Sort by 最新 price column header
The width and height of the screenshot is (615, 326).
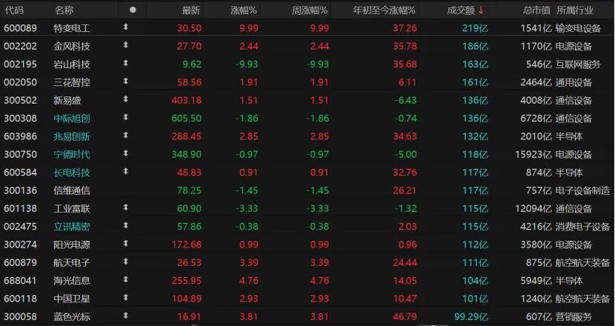[x=191, y=10]
